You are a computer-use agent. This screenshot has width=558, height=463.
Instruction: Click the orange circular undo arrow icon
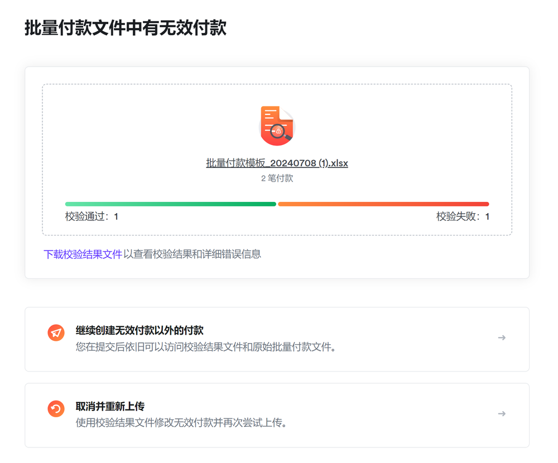click(56, 409)
